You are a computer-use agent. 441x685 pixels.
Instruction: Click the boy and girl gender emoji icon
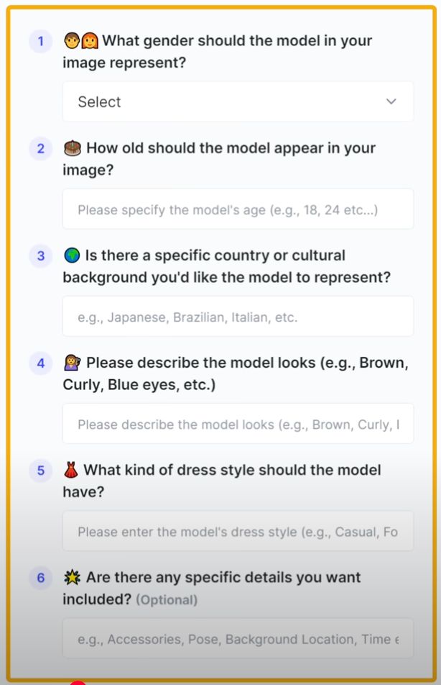81,40
